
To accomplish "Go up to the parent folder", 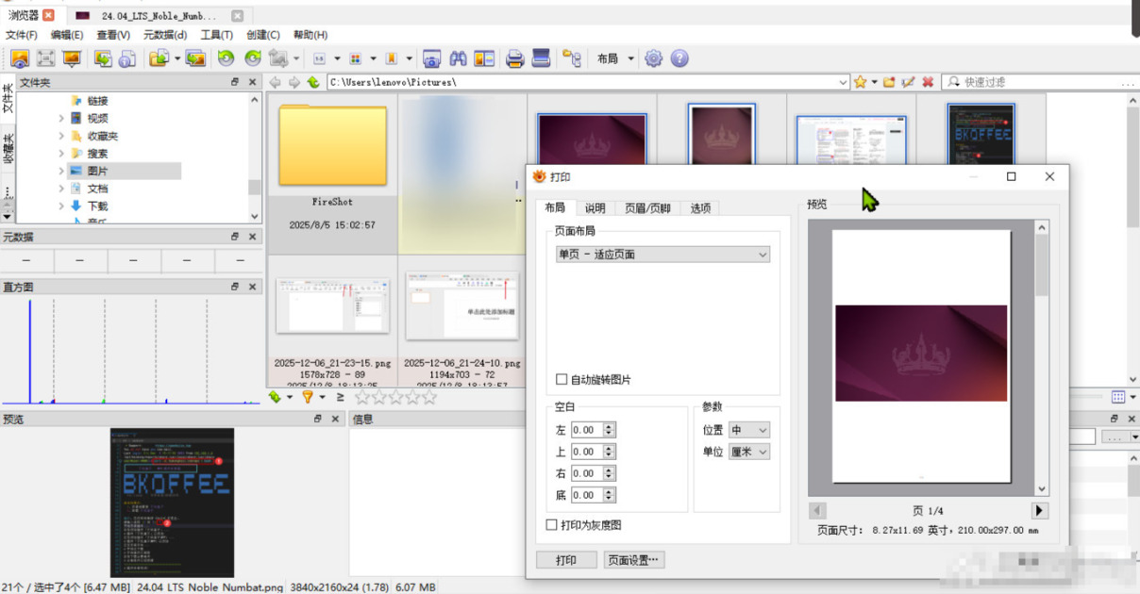I will pyautogui.click(x=313, y=82).
